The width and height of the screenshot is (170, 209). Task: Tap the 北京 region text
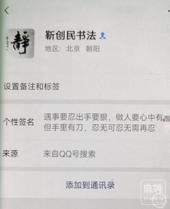click(73, 49)
